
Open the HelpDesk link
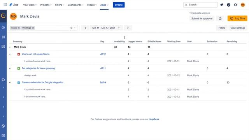pyautogui.click(x=154, y=119)
